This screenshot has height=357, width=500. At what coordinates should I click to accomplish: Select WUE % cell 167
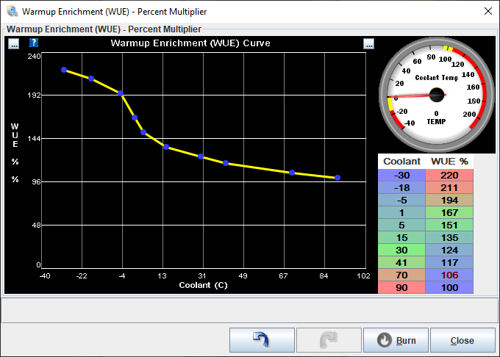click(x=449, y=212)
